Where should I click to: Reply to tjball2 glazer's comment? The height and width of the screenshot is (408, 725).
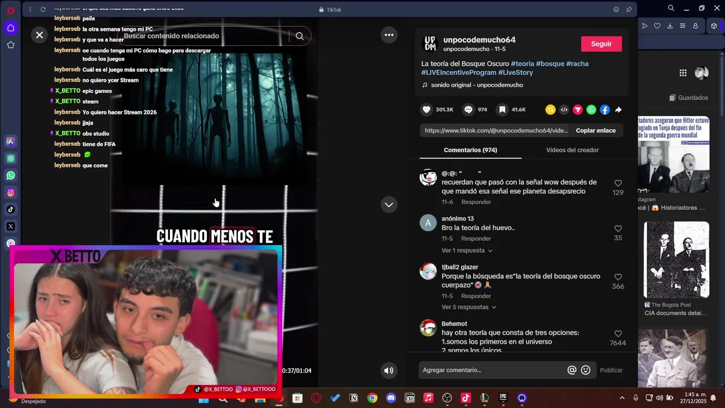[x=476, y=296]
